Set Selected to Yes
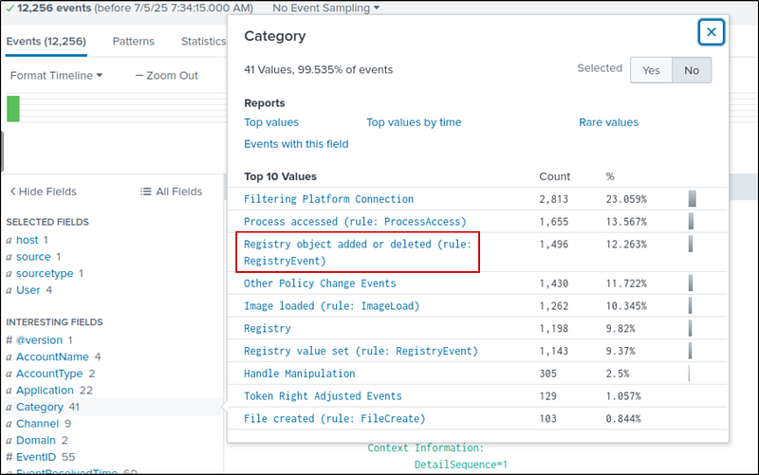Image resolution: width=759 pixels, height=475 pixels. (651, 70)
